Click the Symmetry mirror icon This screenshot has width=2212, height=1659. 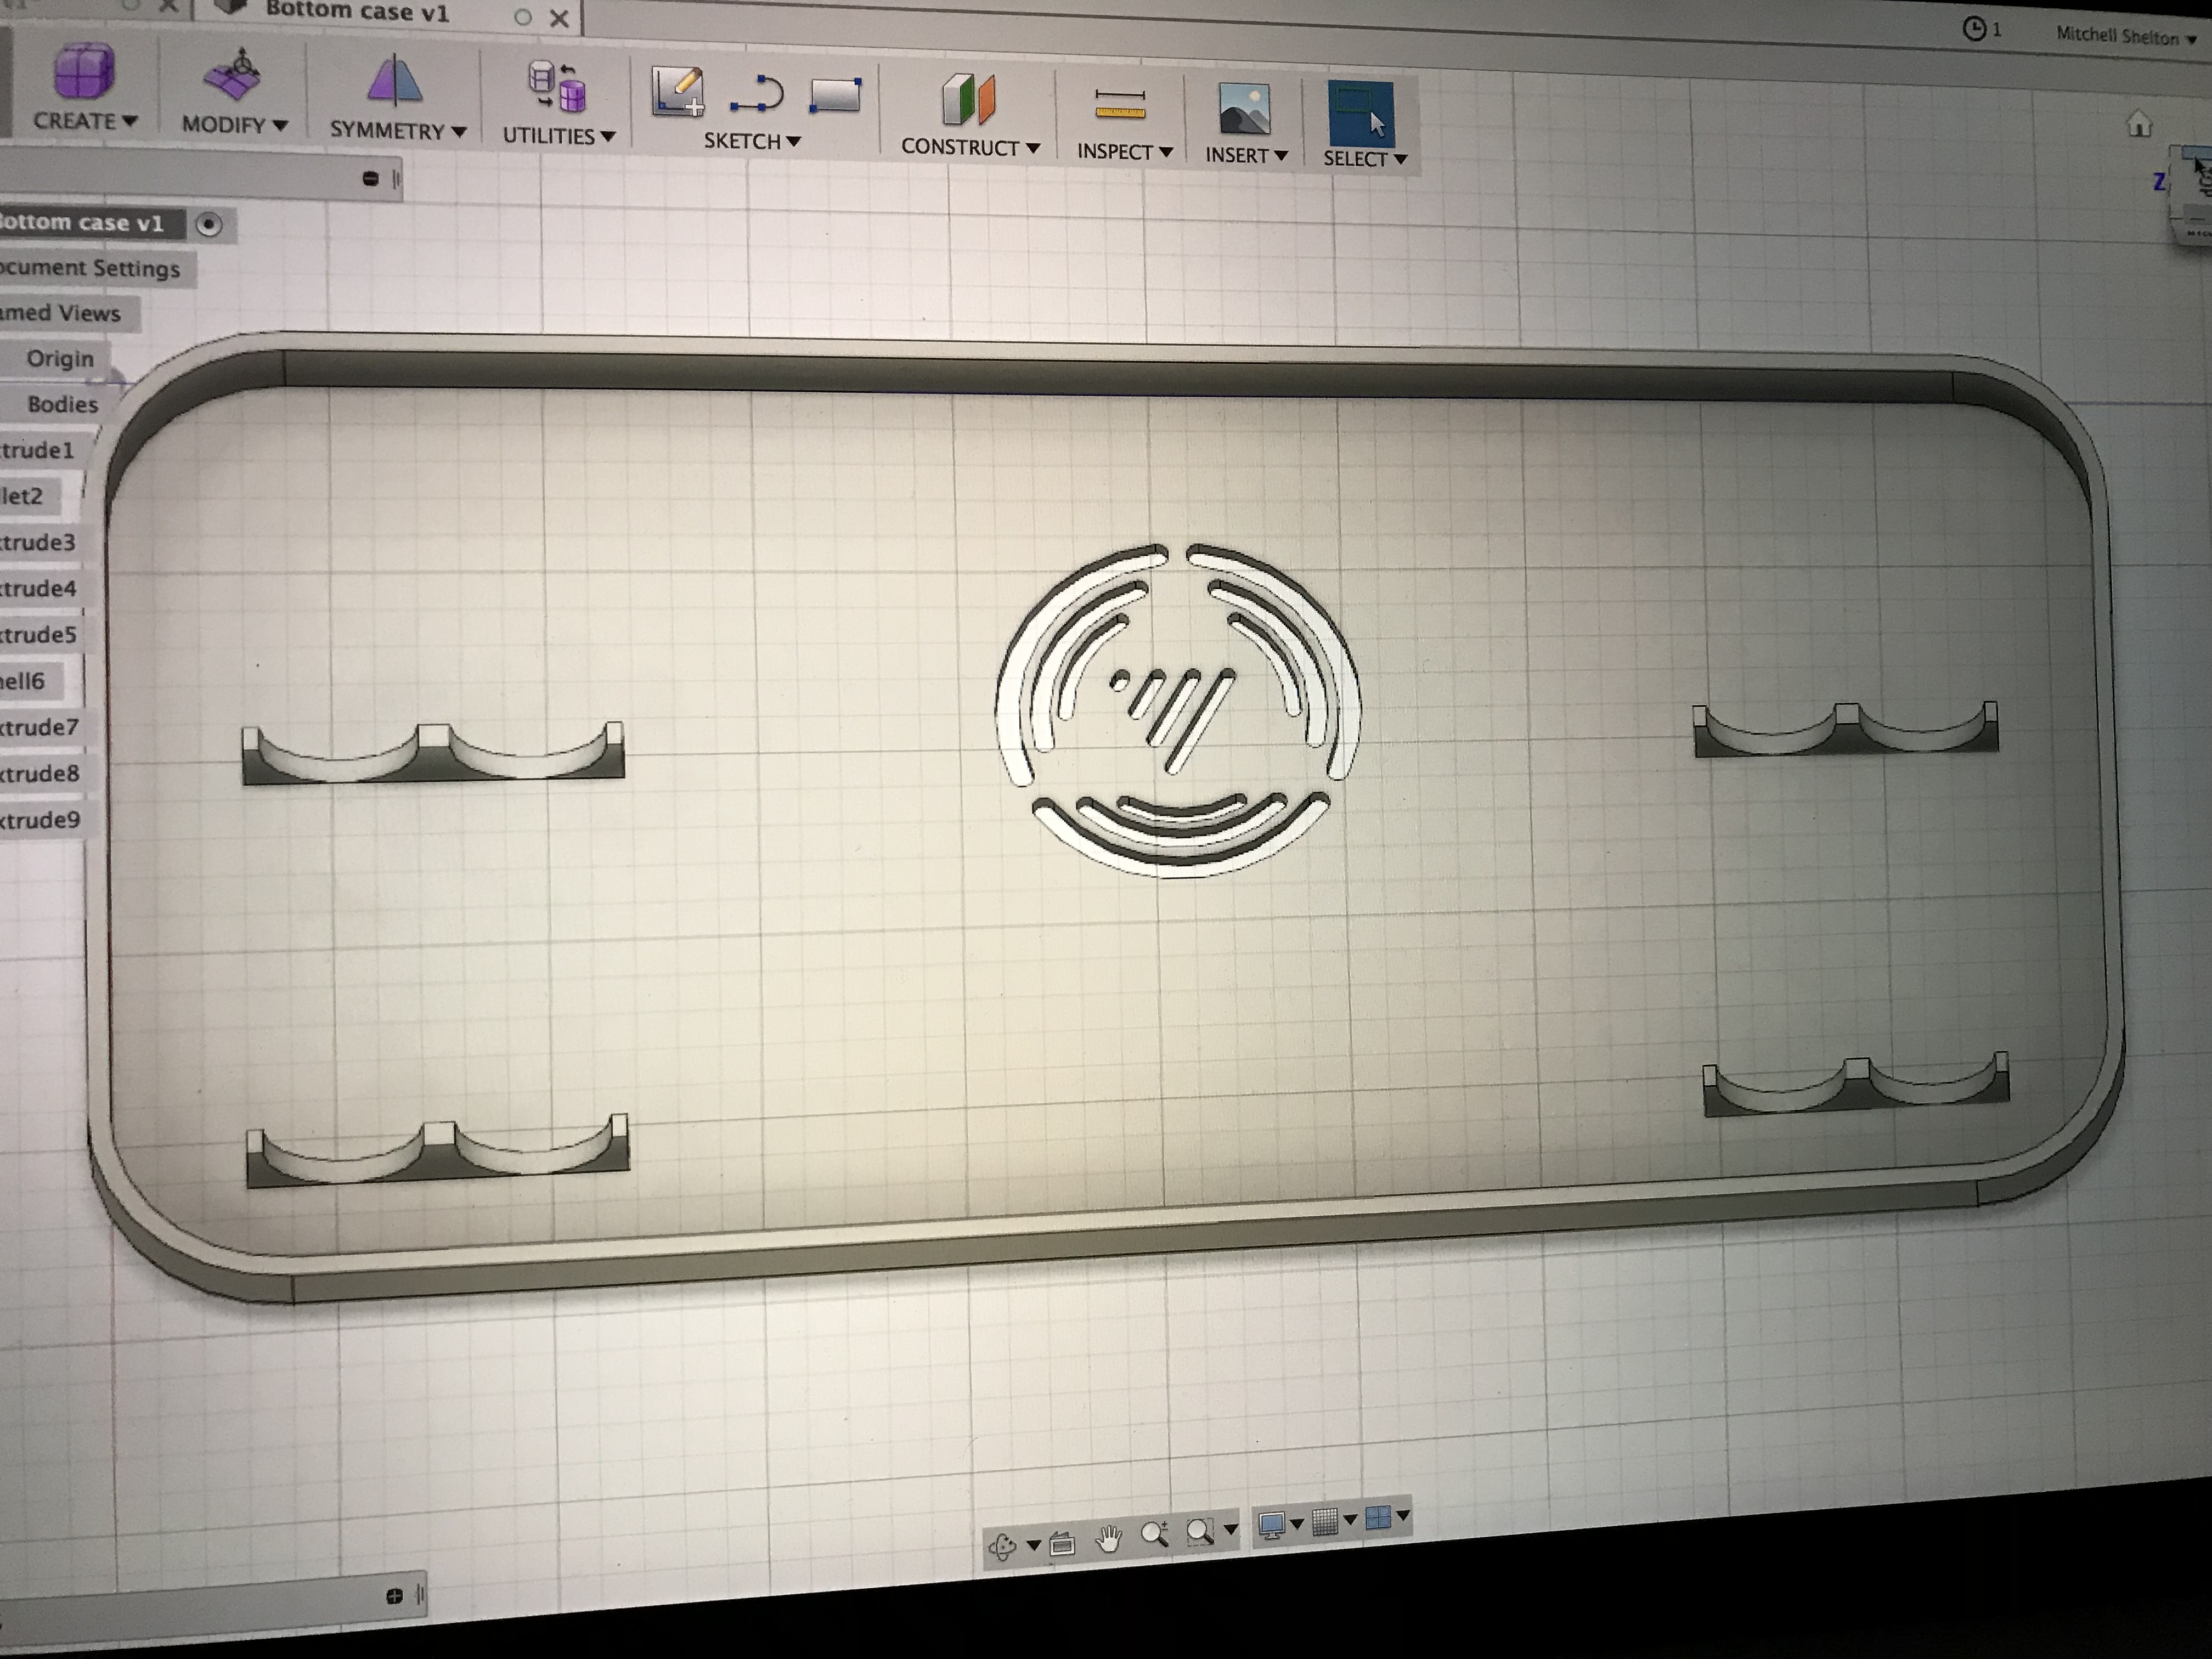[394, 80]
